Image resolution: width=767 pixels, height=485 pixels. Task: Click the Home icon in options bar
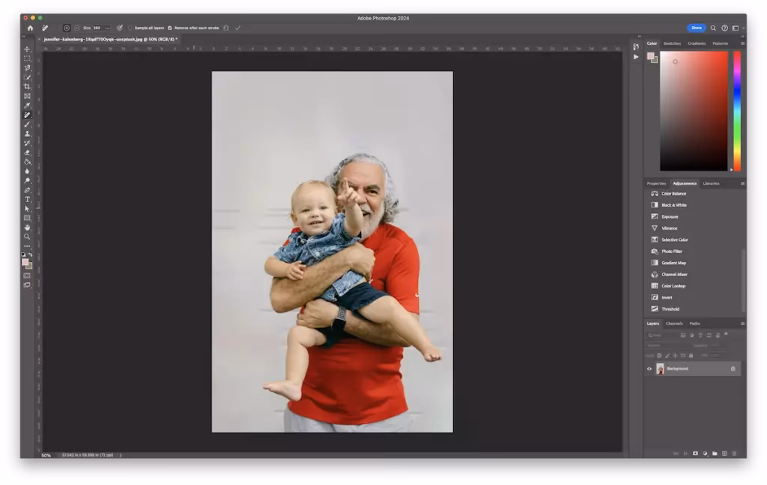[x=30, y=28]
